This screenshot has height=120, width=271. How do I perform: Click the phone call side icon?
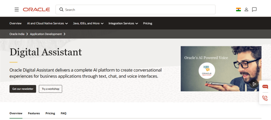tap(265, 98)
